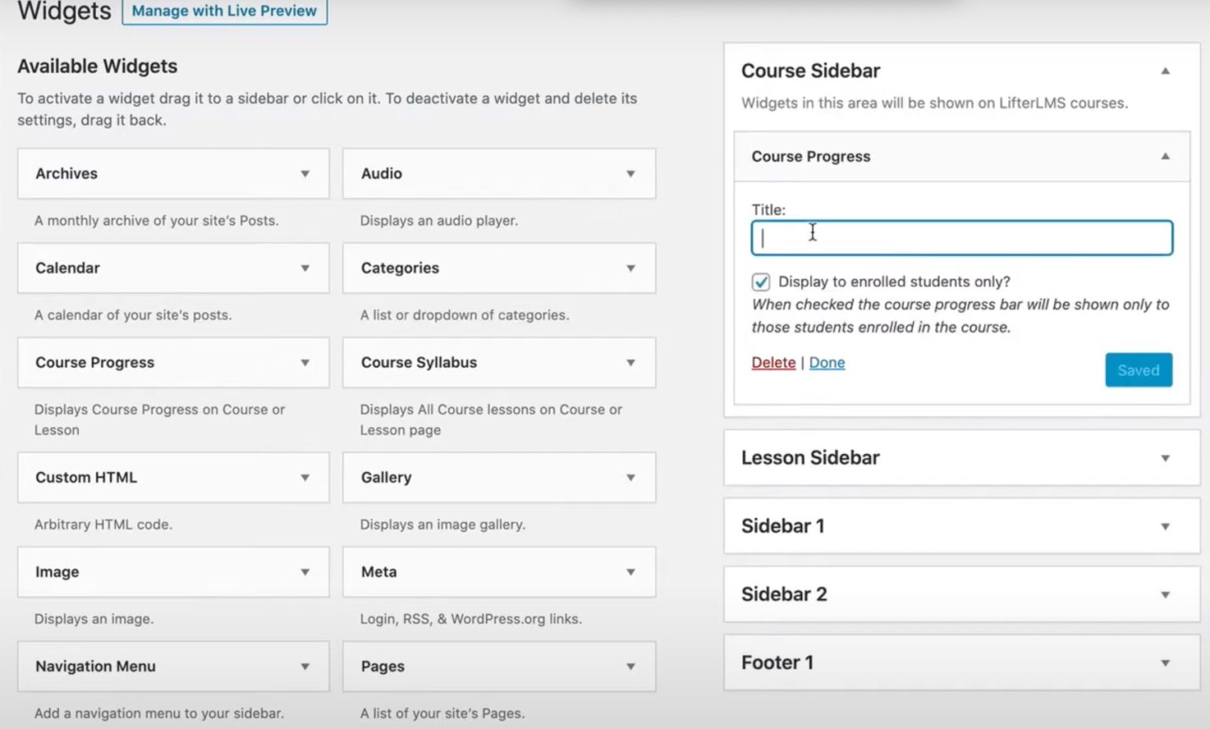The image size is (1210, 729).
Task: Expand the Lesson Sidebar section
Action: [1164, 457]
